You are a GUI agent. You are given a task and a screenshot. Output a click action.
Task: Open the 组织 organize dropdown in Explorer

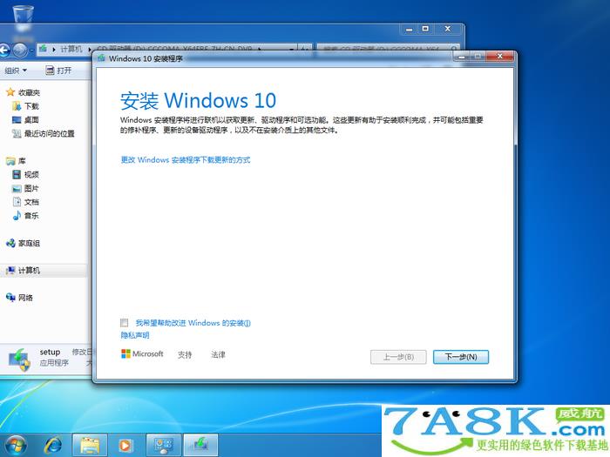coord(16,71)
